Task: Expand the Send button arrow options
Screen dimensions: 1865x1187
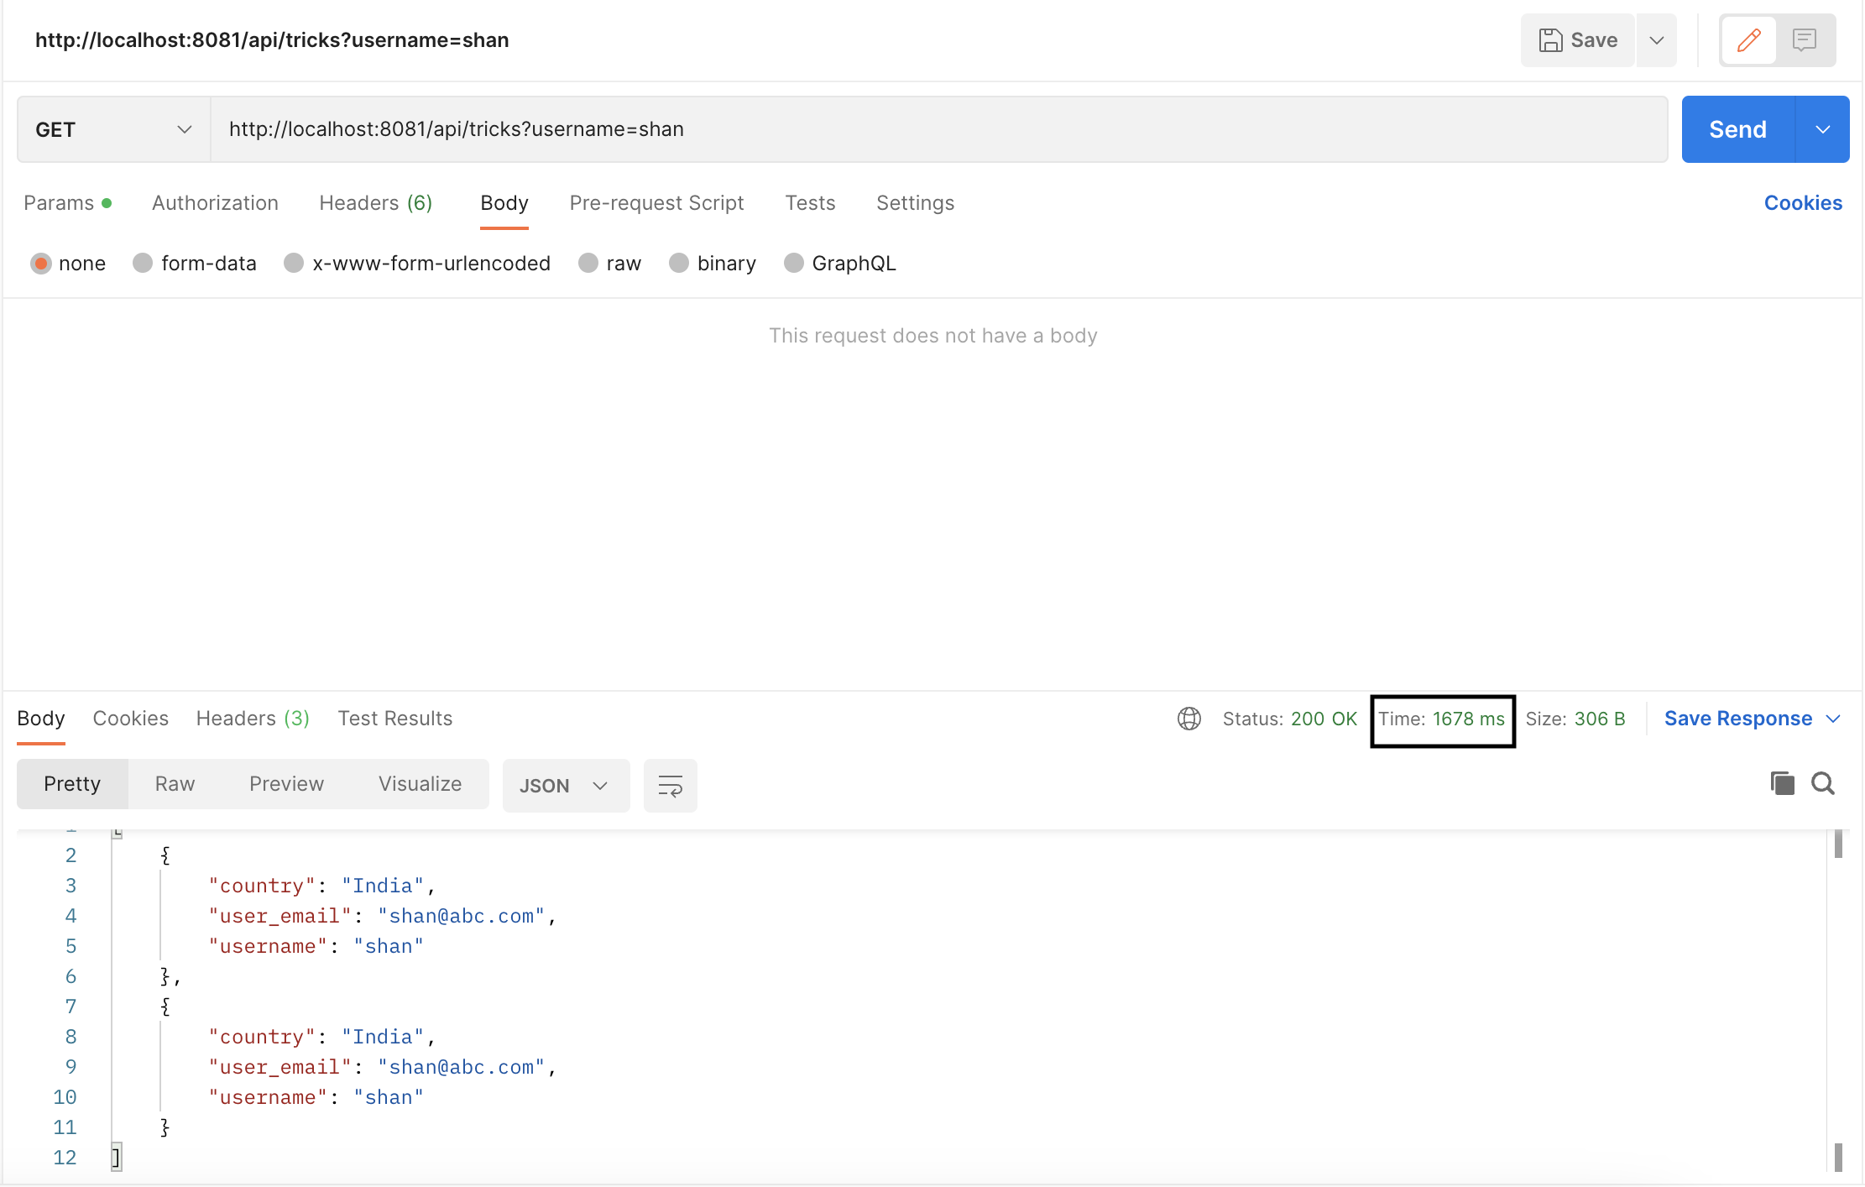Action: click(1822, 129)
